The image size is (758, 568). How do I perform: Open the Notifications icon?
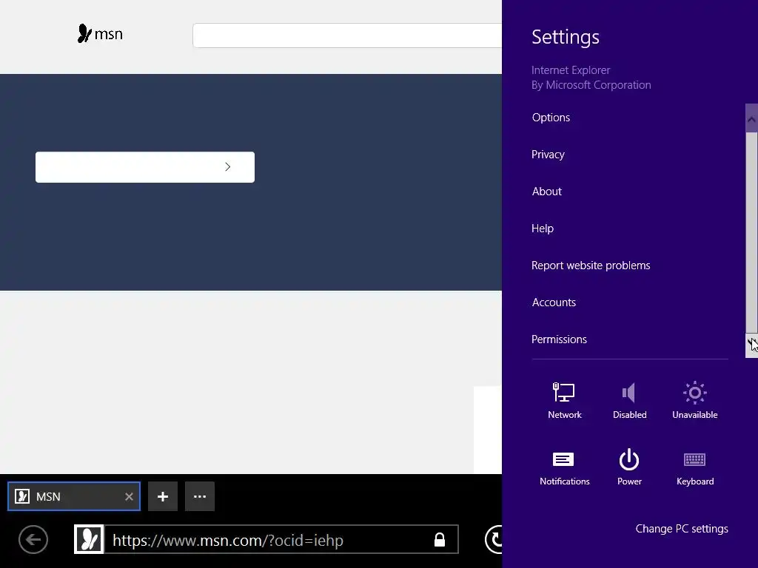coord(564,467)
